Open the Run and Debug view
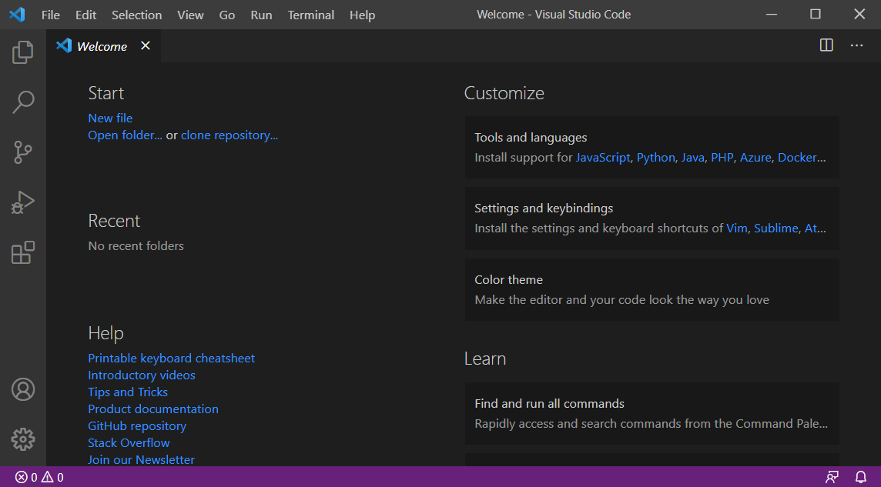The image size is (881, 487). [23, 202]
